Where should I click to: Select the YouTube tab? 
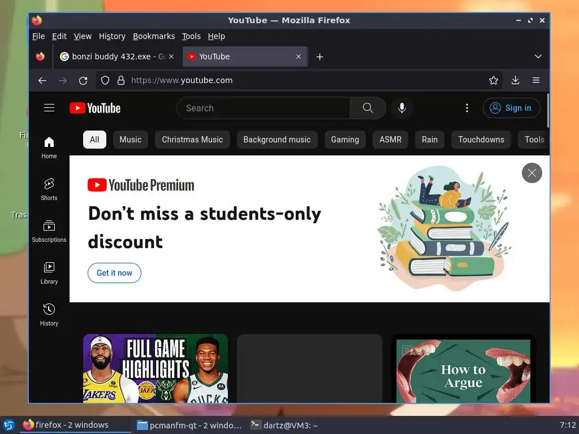(245, 57)
